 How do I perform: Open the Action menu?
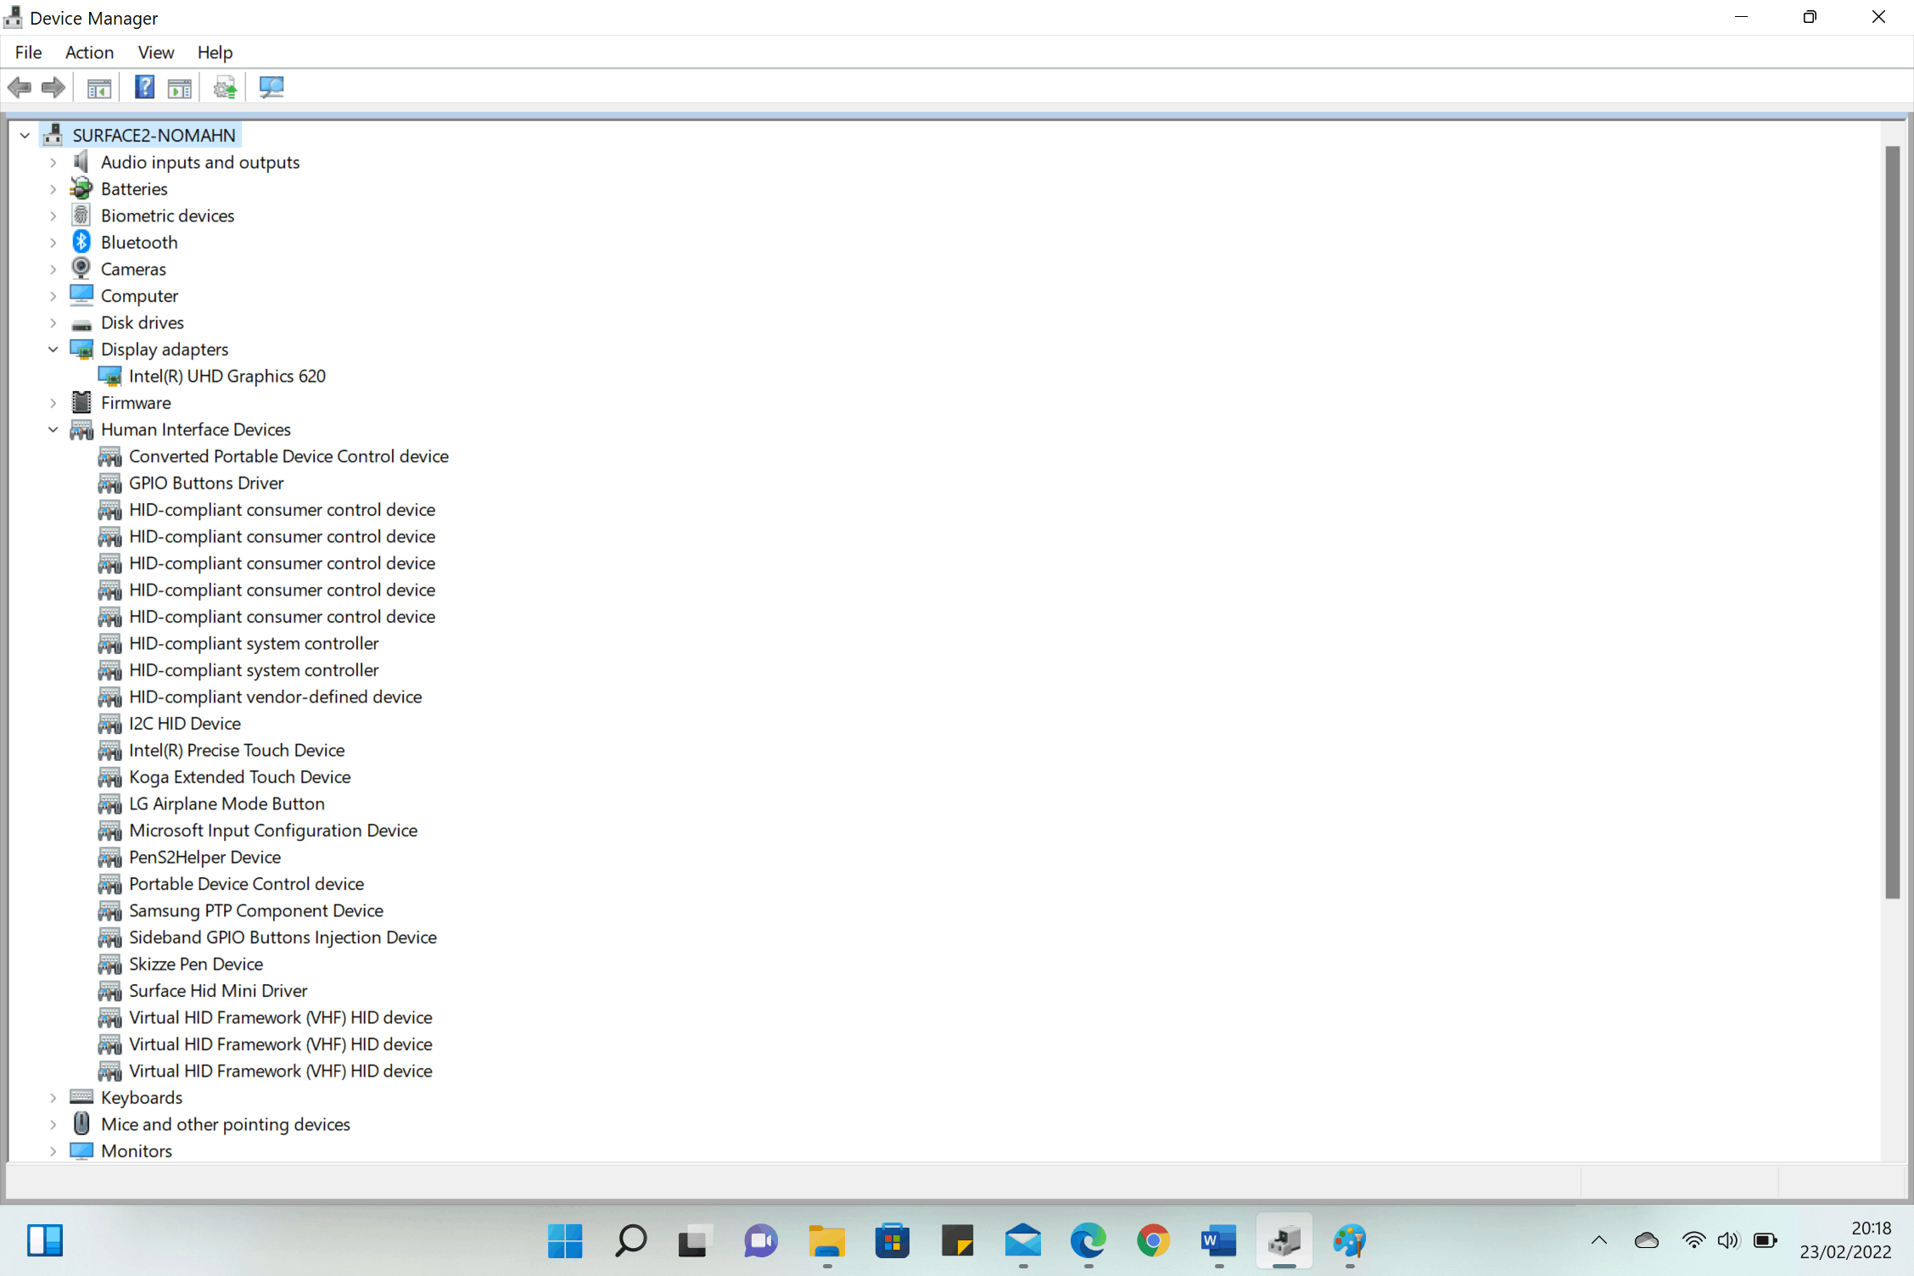[x=89, y=53]
